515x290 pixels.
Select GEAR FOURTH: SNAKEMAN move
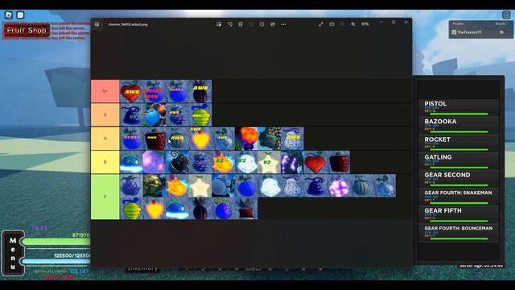tap(459, 197)
